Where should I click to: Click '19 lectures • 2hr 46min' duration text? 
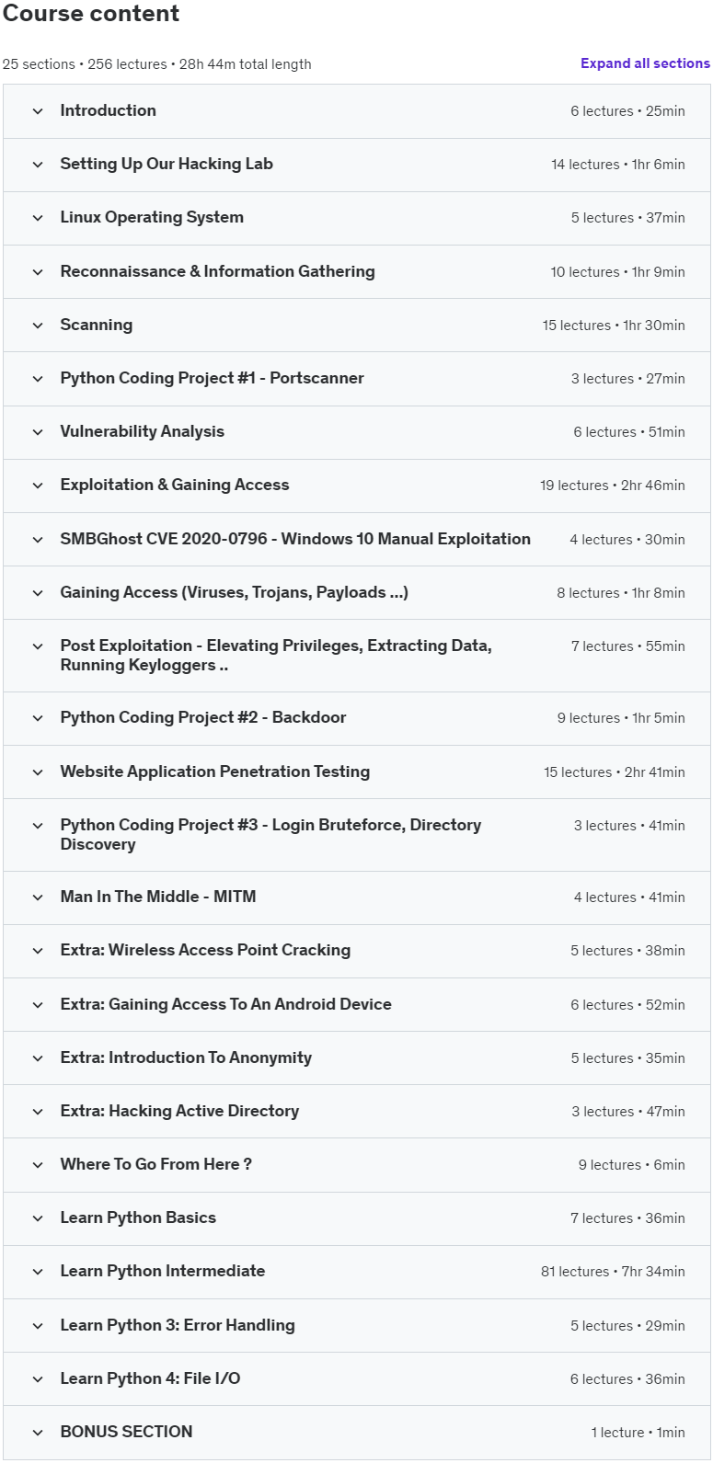(613, 486)
